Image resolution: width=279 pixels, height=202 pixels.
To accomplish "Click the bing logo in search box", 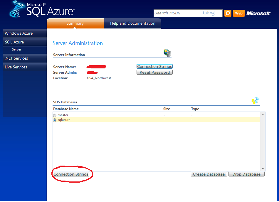I will pyautogui.click(x=209, y=13).
